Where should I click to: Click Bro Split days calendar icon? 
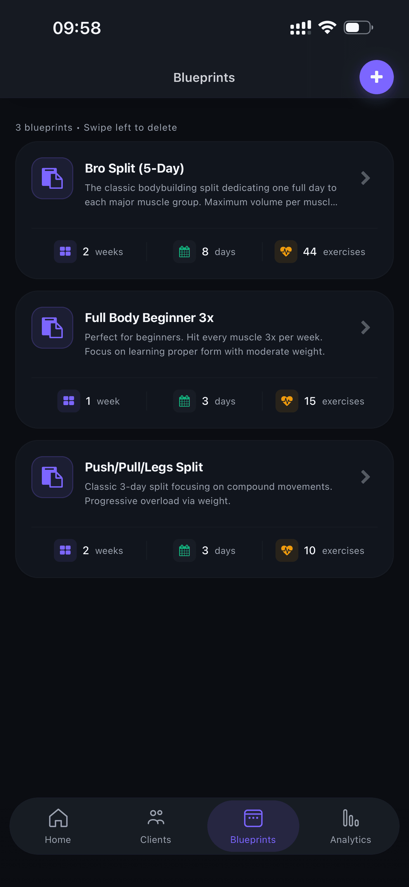point(185,252)
